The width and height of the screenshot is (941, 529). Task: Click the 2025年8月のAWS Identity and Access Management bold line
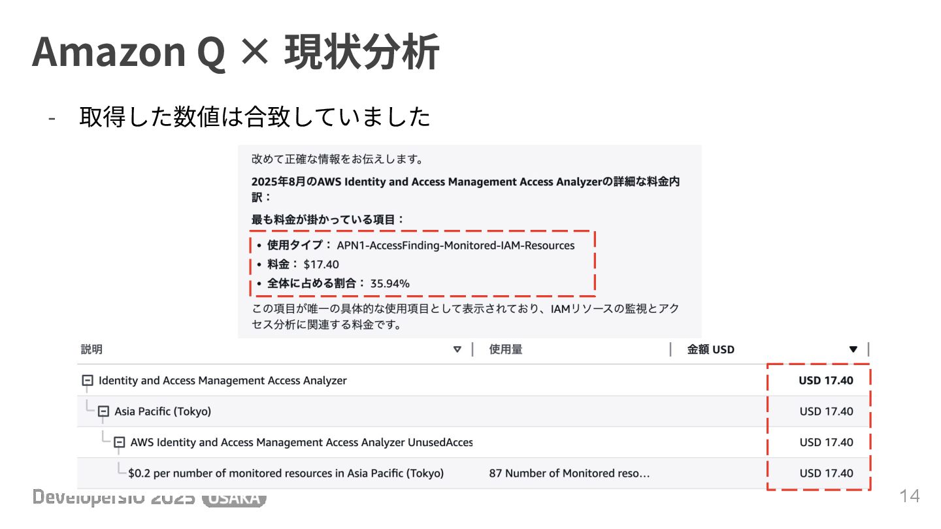[465, 189]
